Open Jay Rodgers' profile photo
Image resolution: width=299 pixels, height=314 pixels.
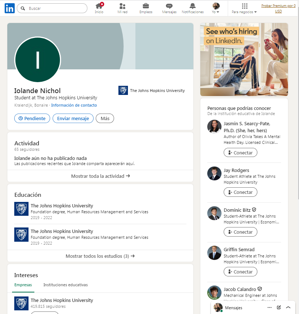[x=214, y=173]
